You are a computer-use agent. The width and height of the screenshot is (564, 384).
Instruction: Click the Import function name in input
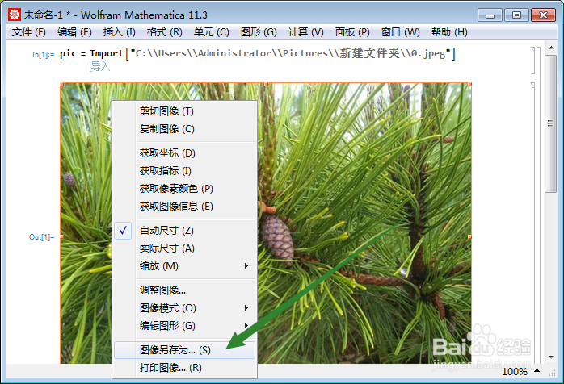(x=107, y=54)
